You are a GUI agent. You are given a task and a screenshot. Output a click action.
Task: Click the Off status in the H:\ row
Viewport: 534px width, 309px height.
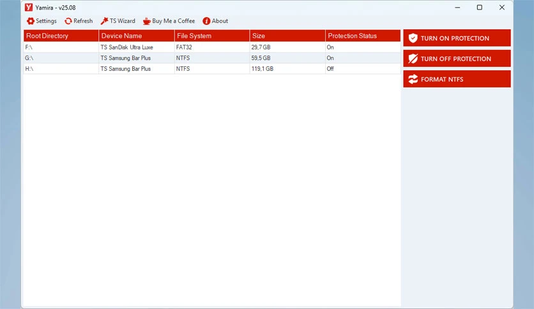[330, 69]
